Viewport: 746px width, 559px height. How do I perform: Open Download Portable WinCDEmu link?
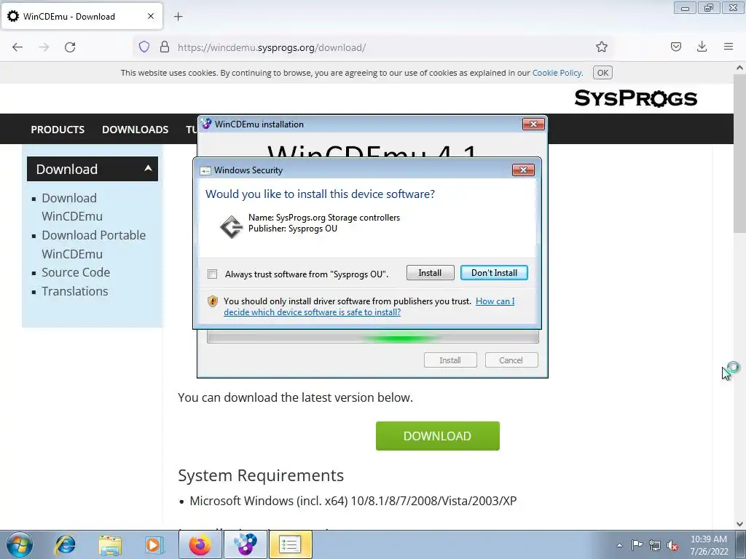click(x=94, y=245)
